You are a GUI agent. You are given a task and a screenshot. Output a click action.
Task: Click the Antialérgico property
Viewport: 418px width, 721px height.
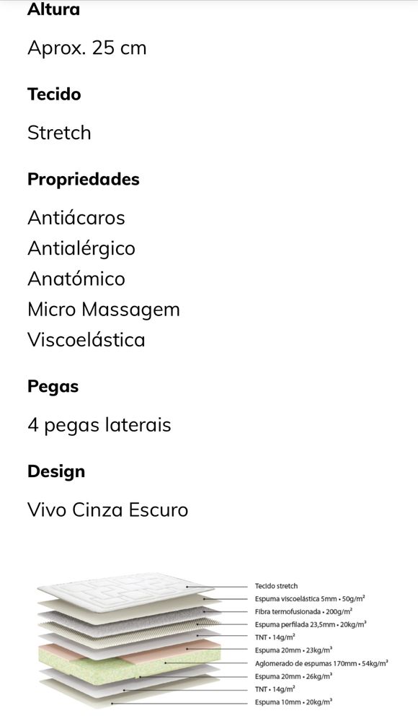(81, 248)
